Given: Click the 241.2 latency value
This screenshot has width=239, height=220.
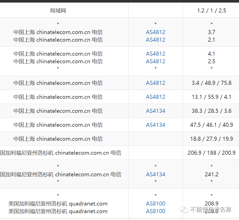Looking at the screenshot, I should coord(211,174).
